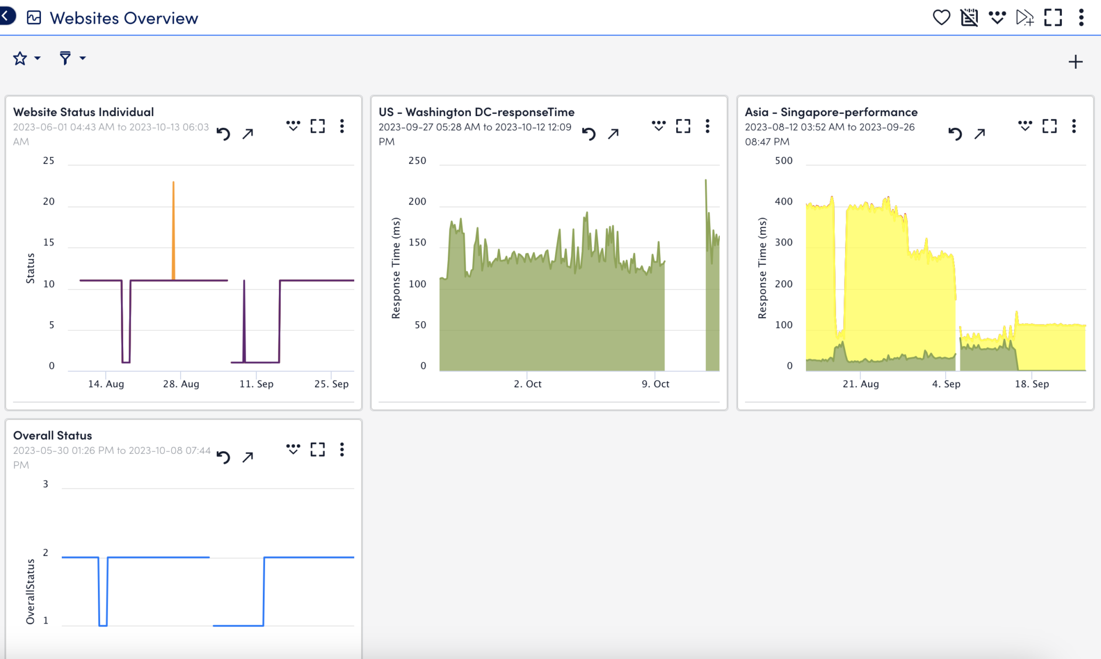Click the orange spike in Website Status Individual chart
The height and width of the screenshot is (659, 1101).
(173, 226)
